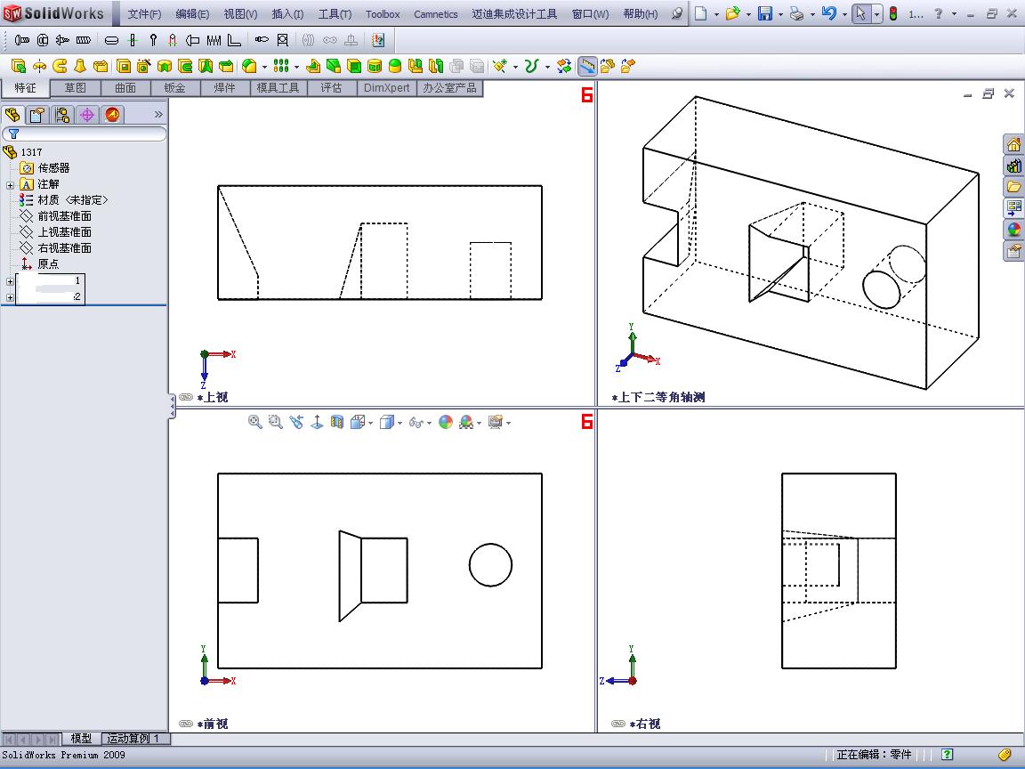Click the Zoom to Area icon

275,422
